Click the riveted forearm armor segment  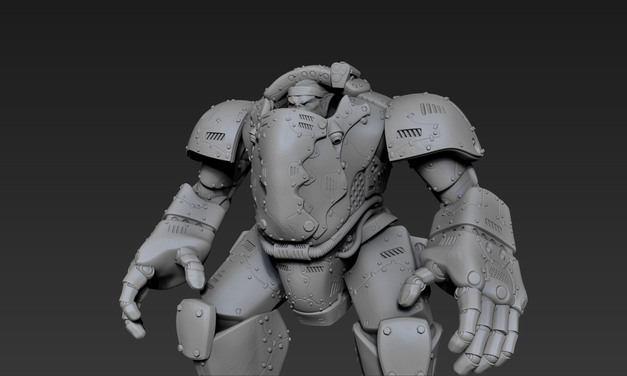[193, 209]
